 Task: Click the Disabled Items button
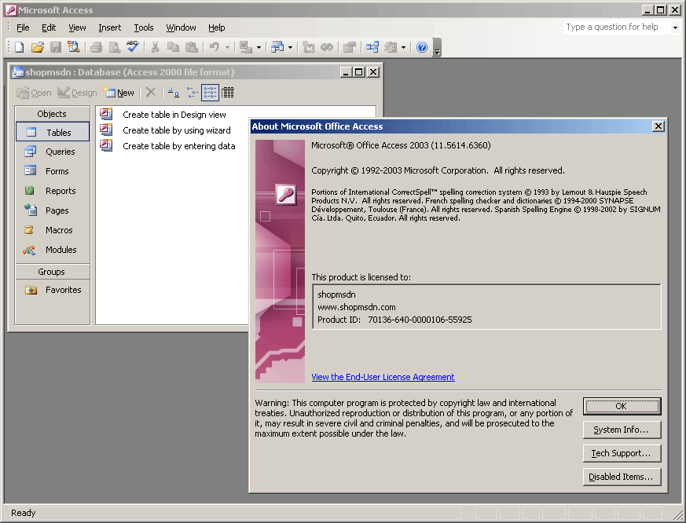(x=622, y=477)
